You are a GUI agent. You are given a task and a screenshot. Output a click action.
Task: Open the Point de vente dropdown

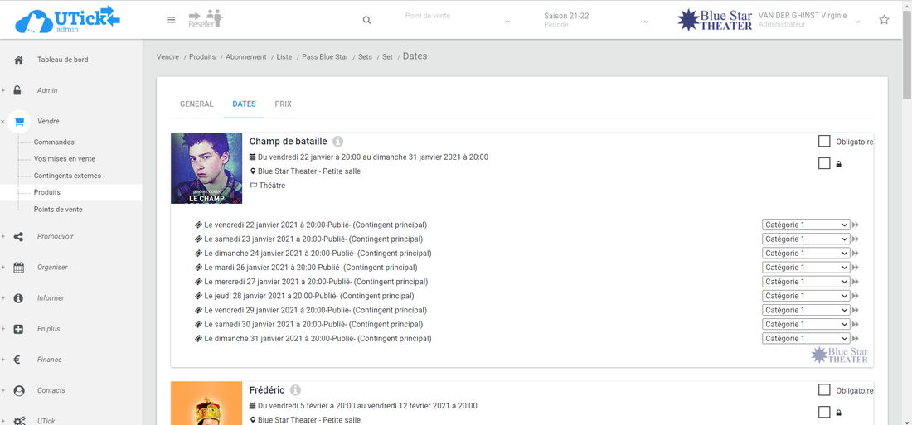[x=458, y=20]
